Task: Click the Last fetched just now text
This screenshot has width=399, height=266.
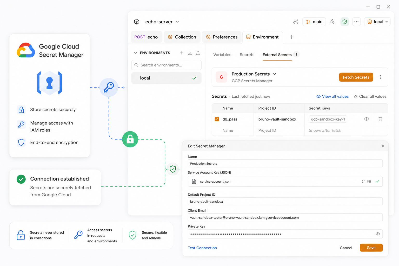Action: pos(251,97)
